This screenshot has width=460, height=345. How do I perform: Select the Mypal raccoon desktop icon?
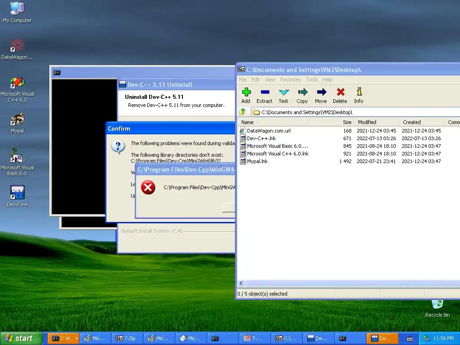pos(17,123)
